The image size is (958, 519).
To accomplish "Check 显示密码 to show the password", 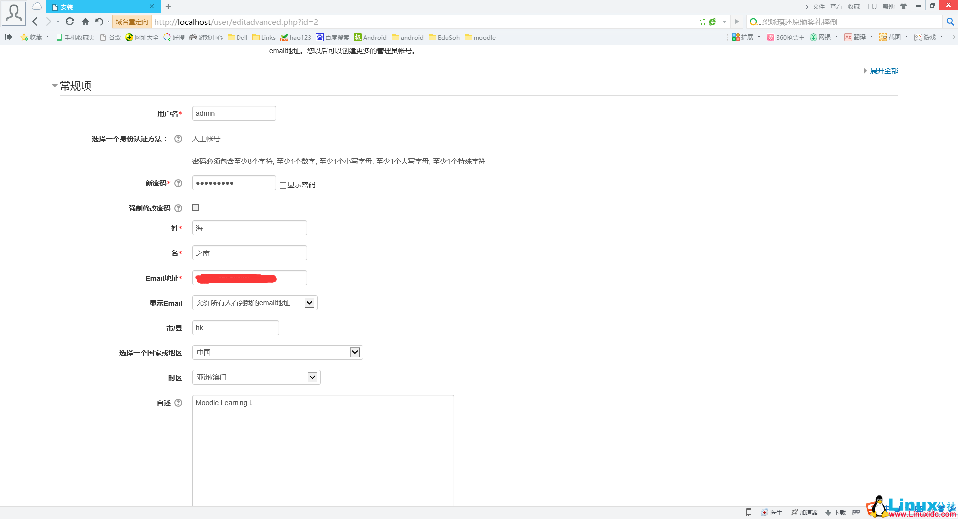I will pyautogui.click(x=283, y=185).
